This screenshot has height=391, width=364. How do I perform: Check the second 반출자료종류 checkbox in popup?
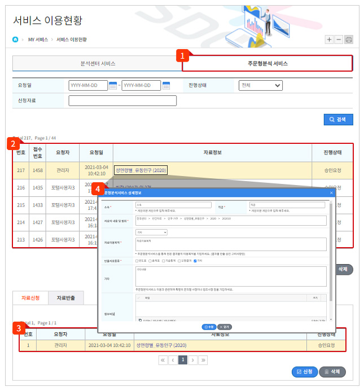click(x=150, y=261)
